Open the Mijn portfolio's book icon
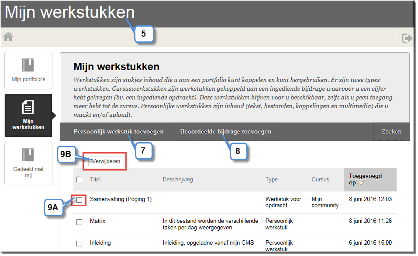 click(28, 65)
